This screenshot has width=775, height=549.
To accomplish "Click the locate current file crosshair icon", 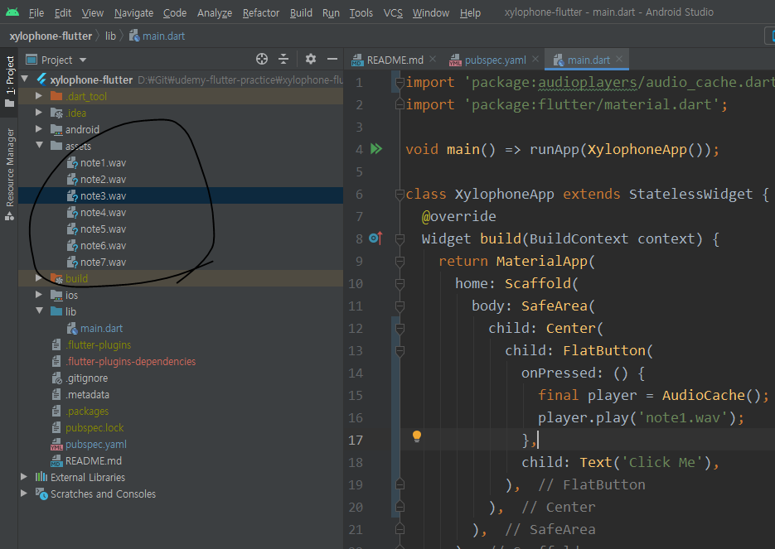I will pos(262,60).
